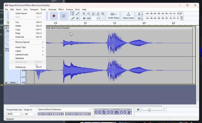Collapse the track with the arrow button
This screenshot has width=202, height=123.
click(x=6, y=82)
